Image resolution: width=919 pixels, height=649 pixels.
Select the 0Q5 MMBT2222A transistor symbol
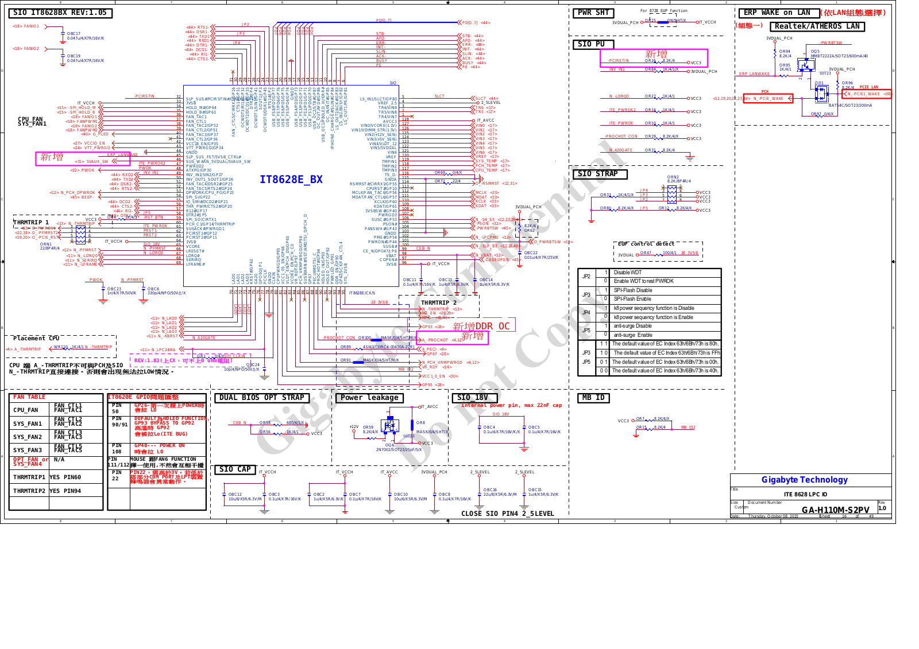(x=807, y=64)
